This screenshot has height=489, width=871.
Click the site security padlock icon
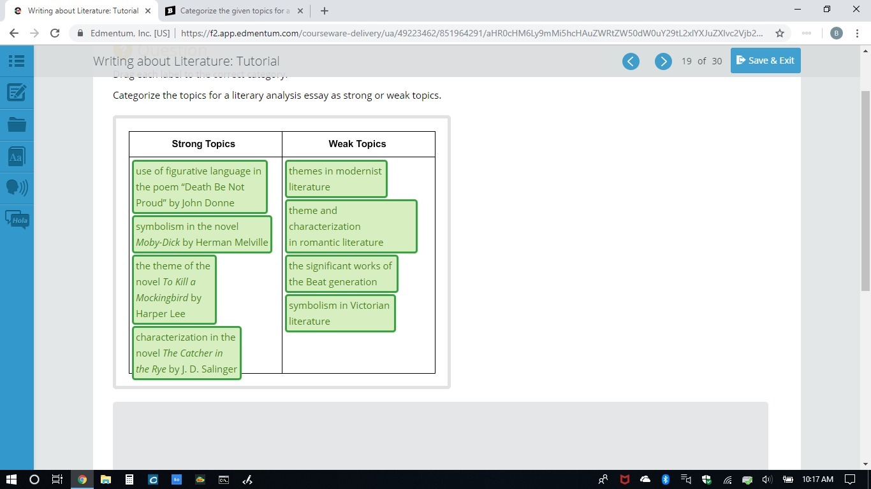tap(81, 33)
